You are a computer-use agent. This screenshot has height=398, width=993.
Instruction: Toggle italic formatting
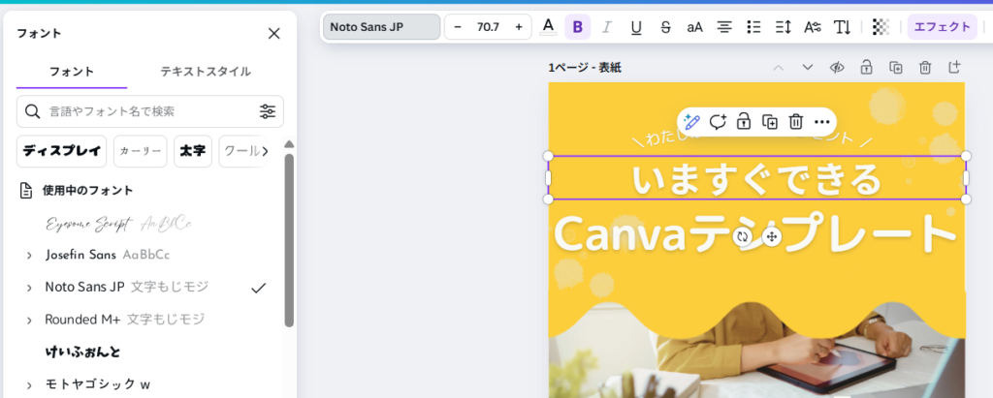607,27
